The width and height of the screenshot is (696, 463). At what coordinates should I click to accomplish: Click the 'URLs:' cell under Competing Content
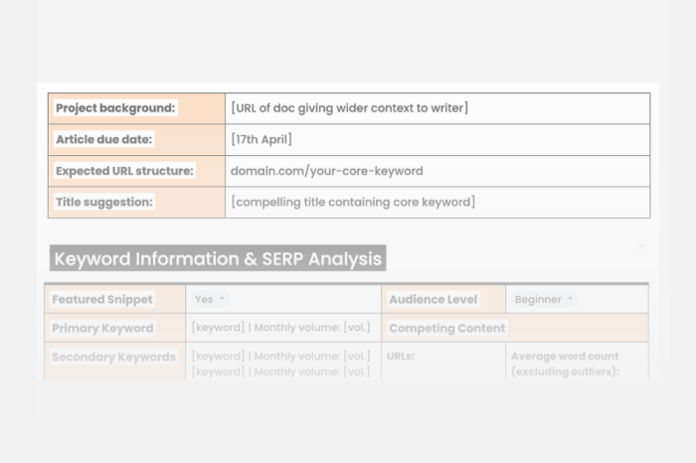point(402,357)
